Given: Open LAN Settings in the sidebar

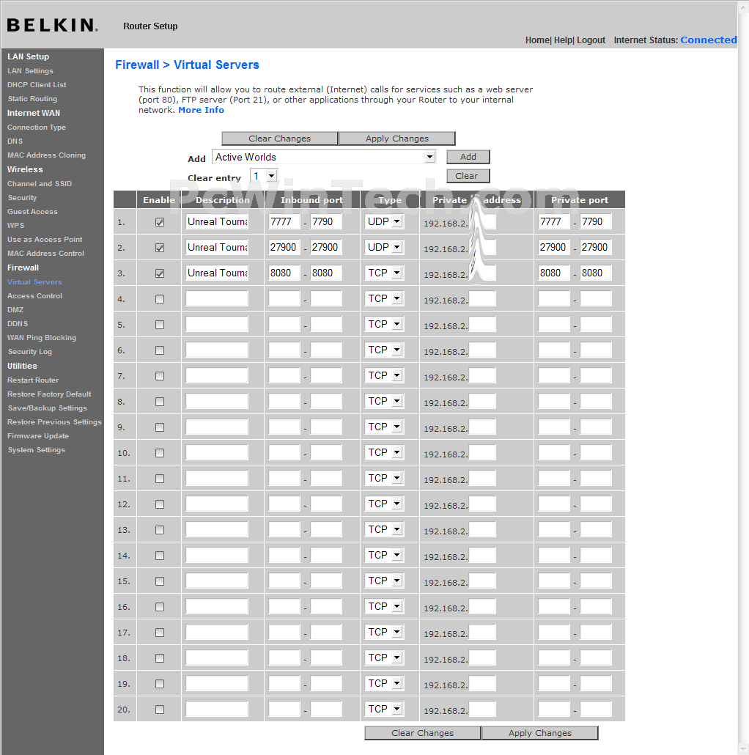Looking at the screenshot, I should point(30,71).
